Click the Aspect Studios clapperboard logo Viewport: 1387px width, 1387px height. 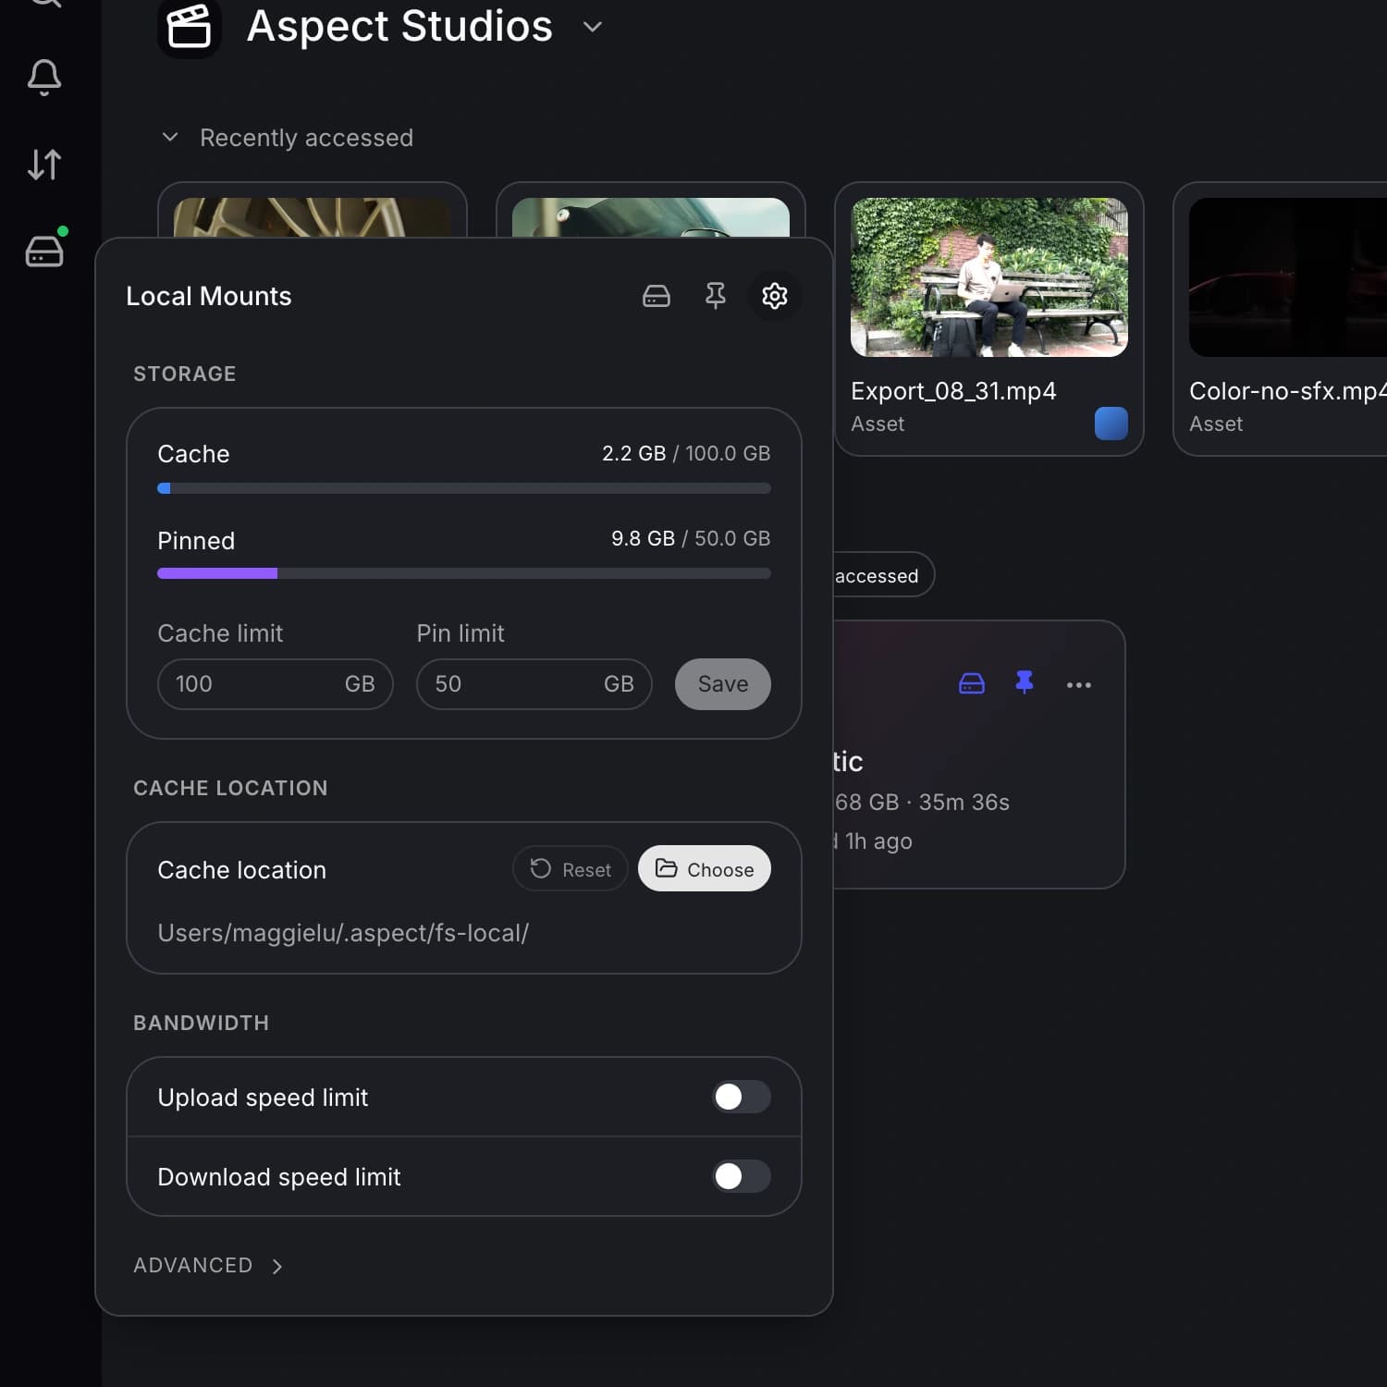[190, 26]
